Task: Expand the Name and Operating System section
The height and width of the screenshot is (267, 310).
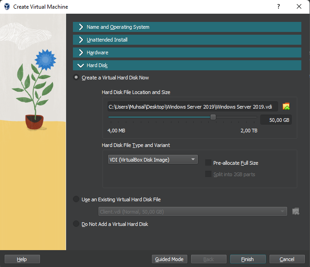Action: 187,27
